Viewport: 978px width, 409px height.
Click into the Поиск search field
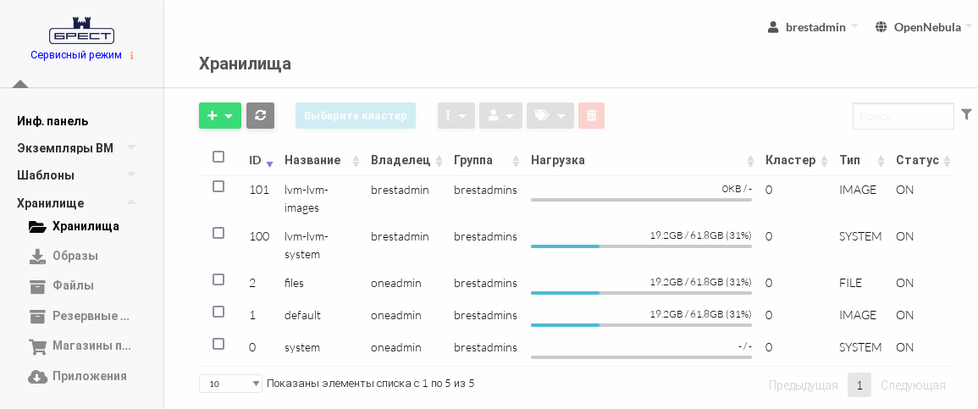[903, 116]
